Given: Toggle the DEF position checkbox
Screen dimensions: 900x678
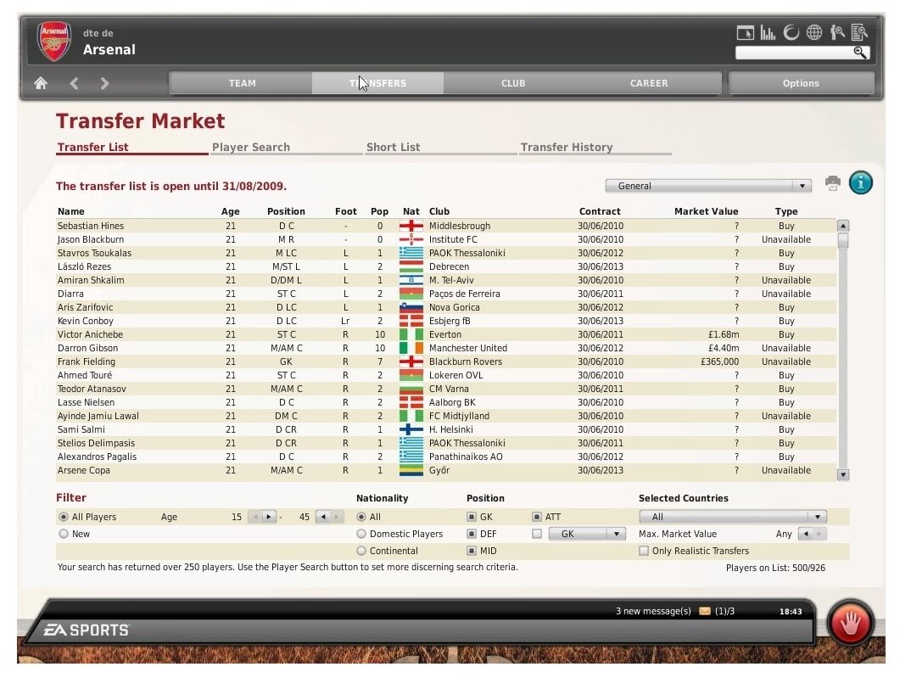Looking at the screenshot, I should pyautogui.click(x=472, y=534).
